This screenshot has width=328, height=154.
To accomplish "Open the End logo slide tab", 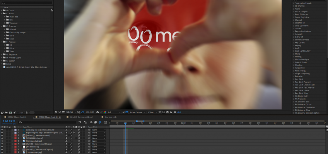I will coord(111,117).
